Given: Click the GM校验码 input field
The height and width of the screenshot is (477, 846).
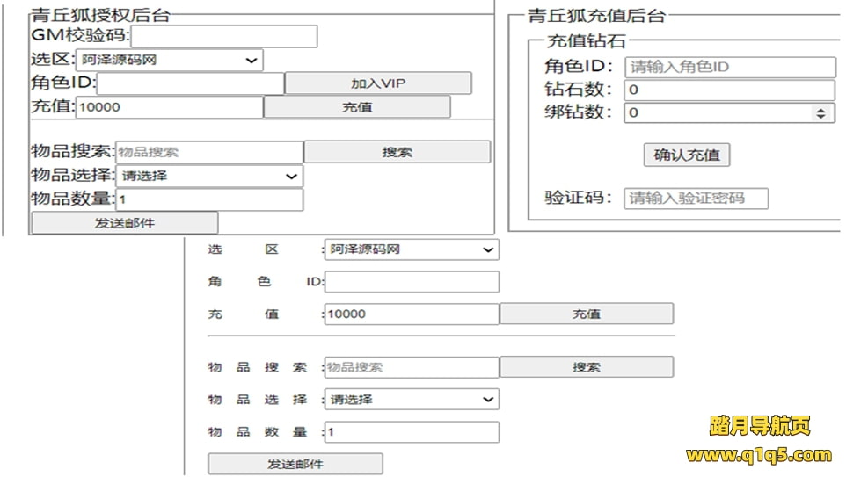Looking at the screenshot, I should 223,36.
